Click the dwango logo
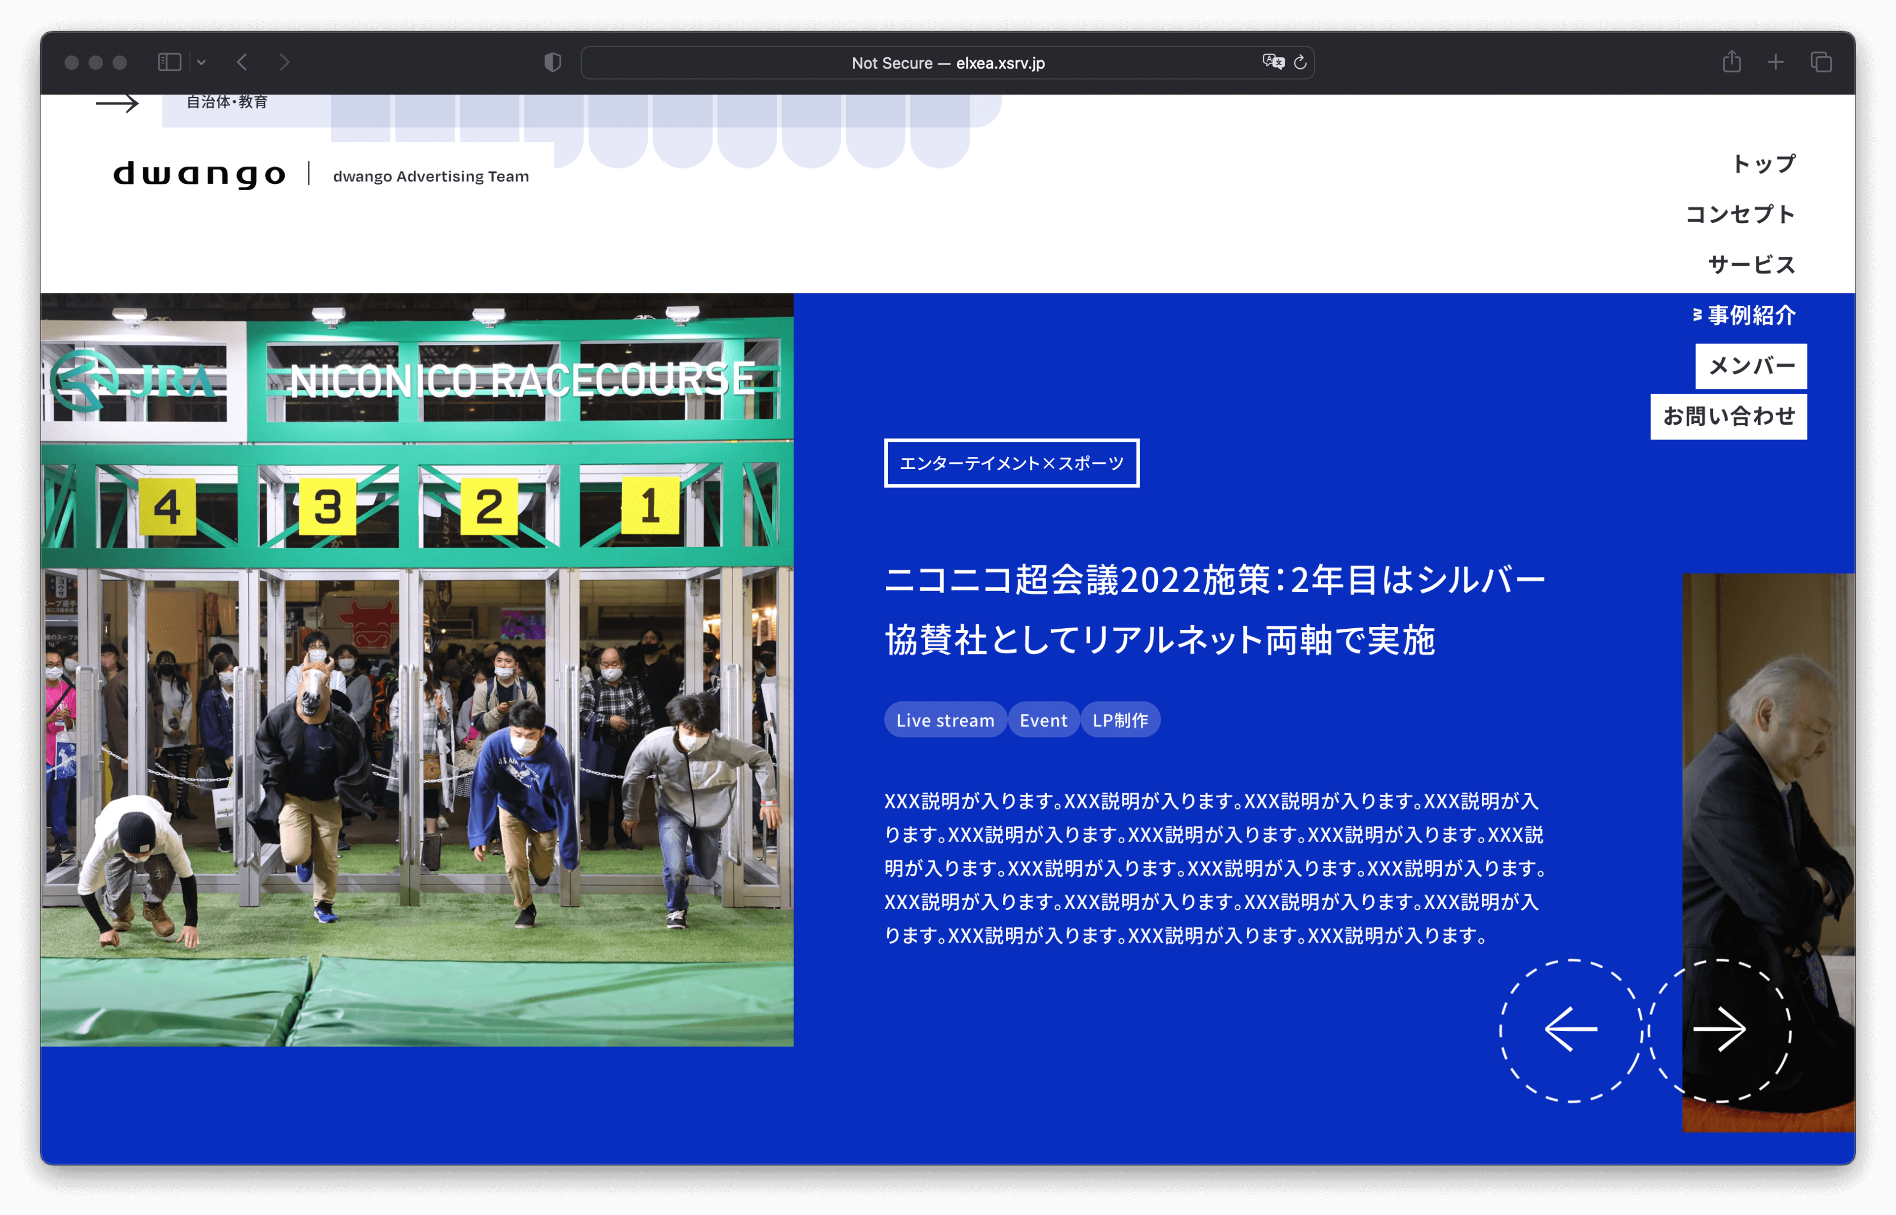The width and height of the screenshot is (1896, 1215). pos(199,174)
